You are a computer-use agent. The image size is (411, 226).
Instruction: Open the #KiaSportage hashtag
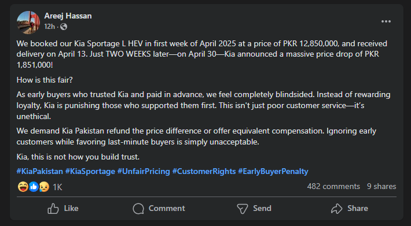click(90, 171)
